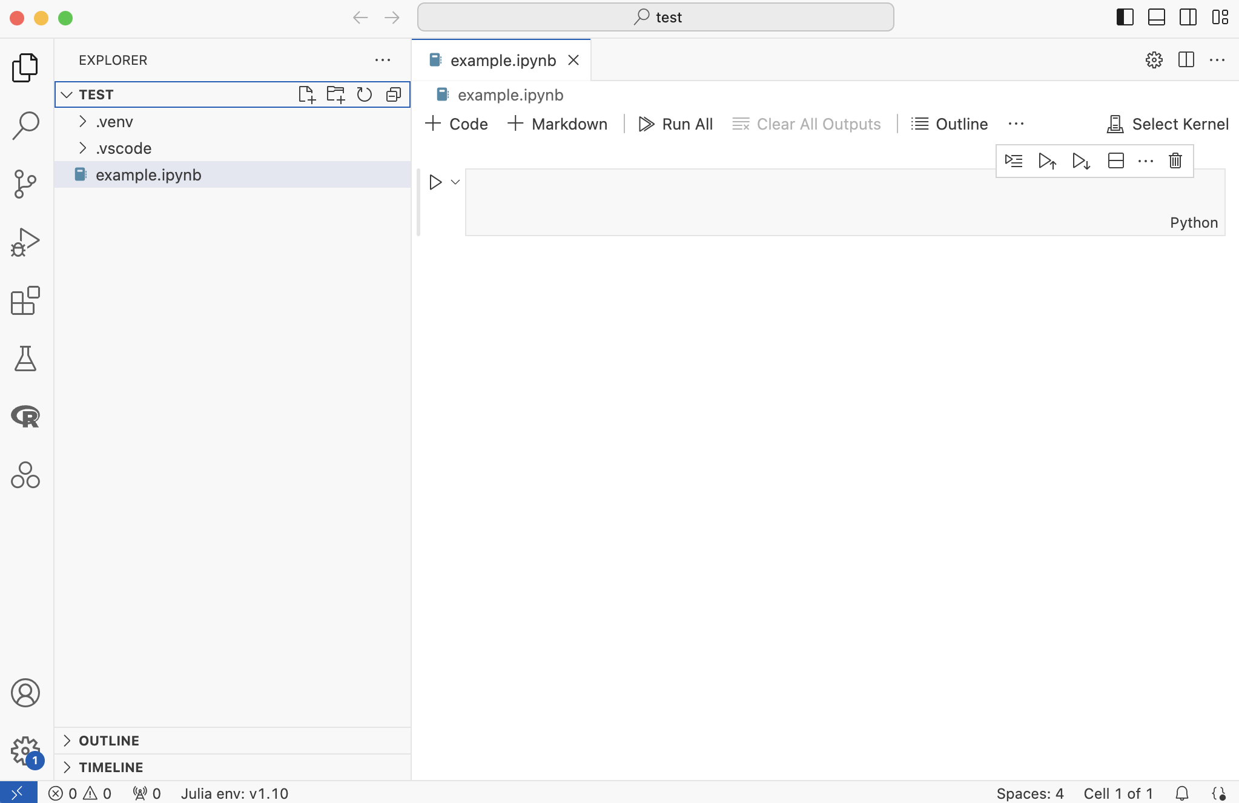Toggle the bottom panel visibility
This screenshot has width=1239, height=803.
point(1156,17)
